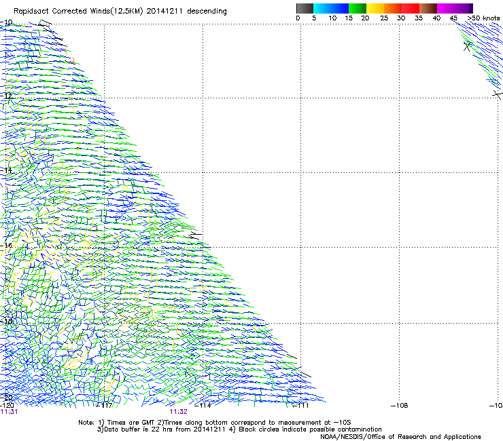Click the cyan 5–10 knots legend segment
Viewport: 503px width, 441px height.
pos(322,8)
